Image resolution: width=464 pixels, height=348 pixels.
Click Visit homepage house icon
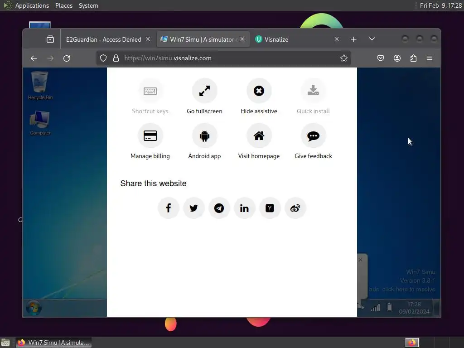point(259,136)
